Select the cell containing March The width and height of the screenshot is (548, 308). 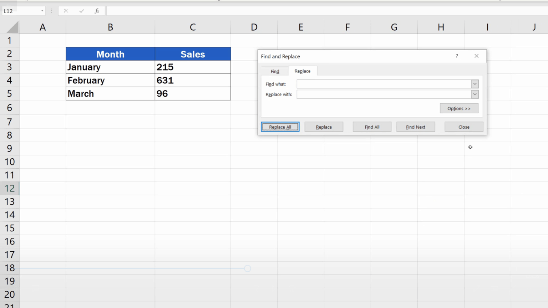pyautogui.click(x=110, y=93)
